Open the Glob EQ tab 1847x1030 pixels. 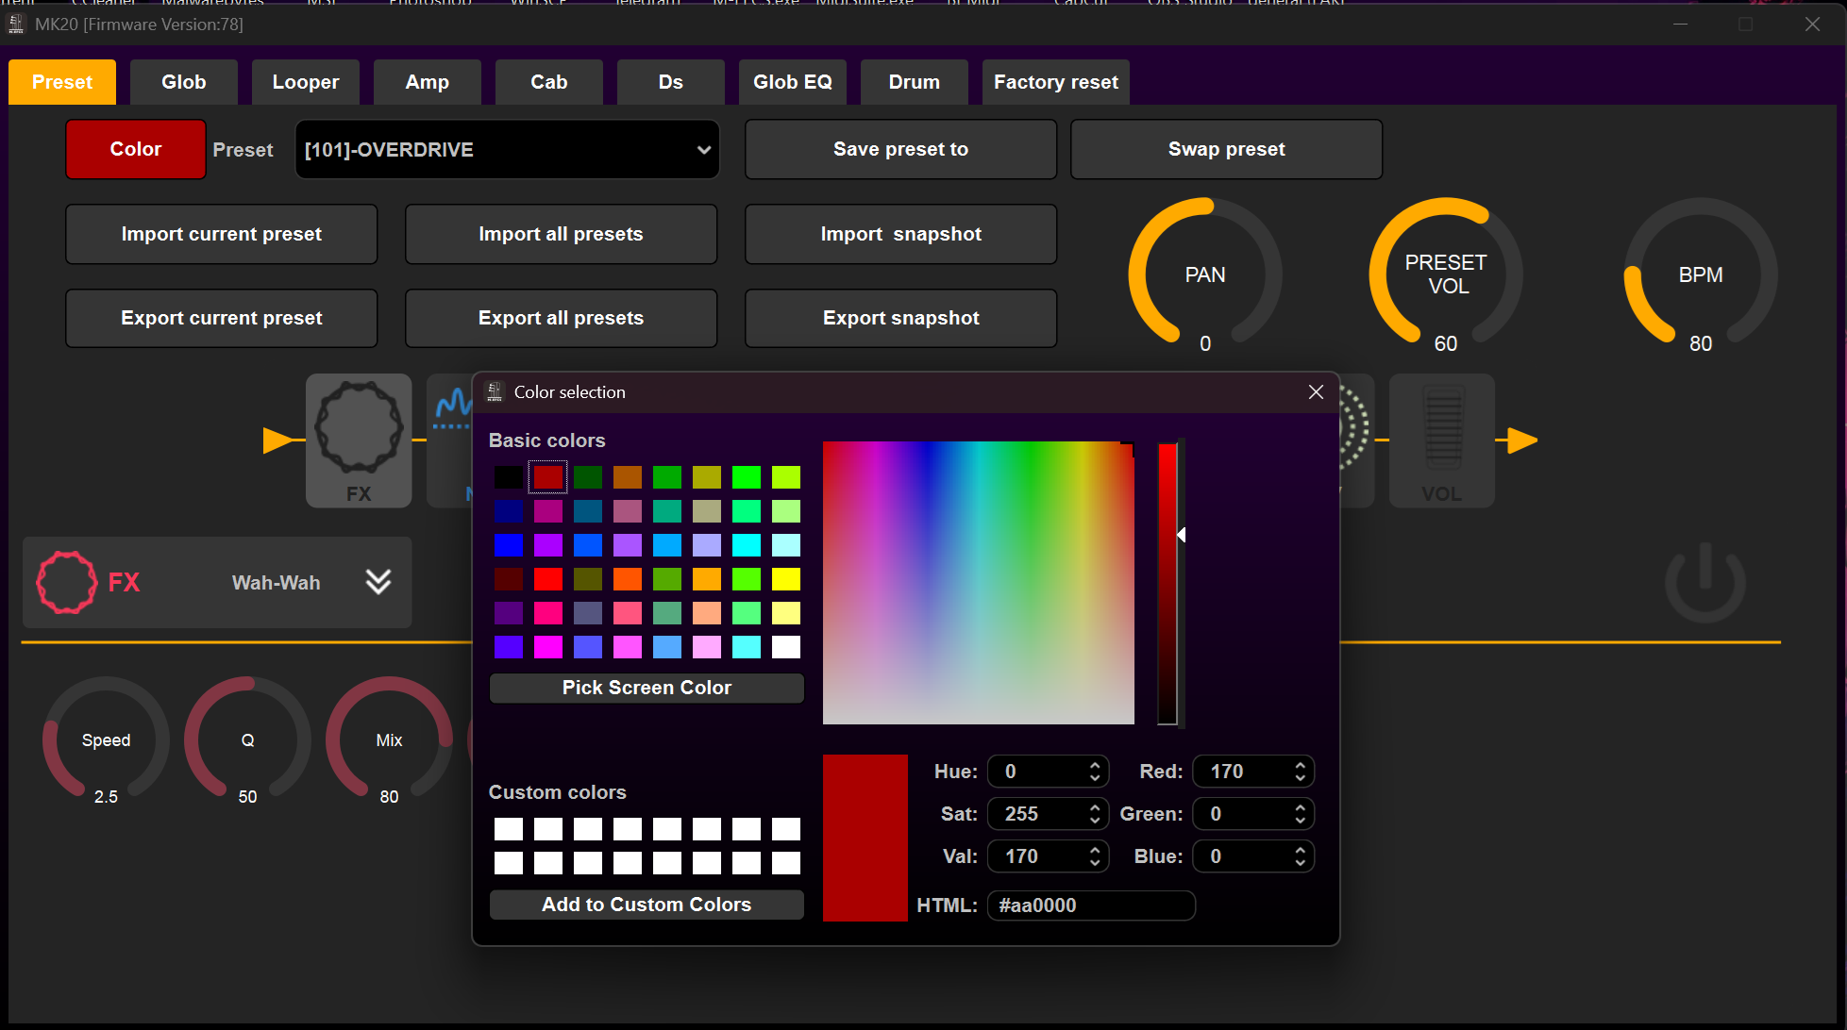click(x=792, y=82)
